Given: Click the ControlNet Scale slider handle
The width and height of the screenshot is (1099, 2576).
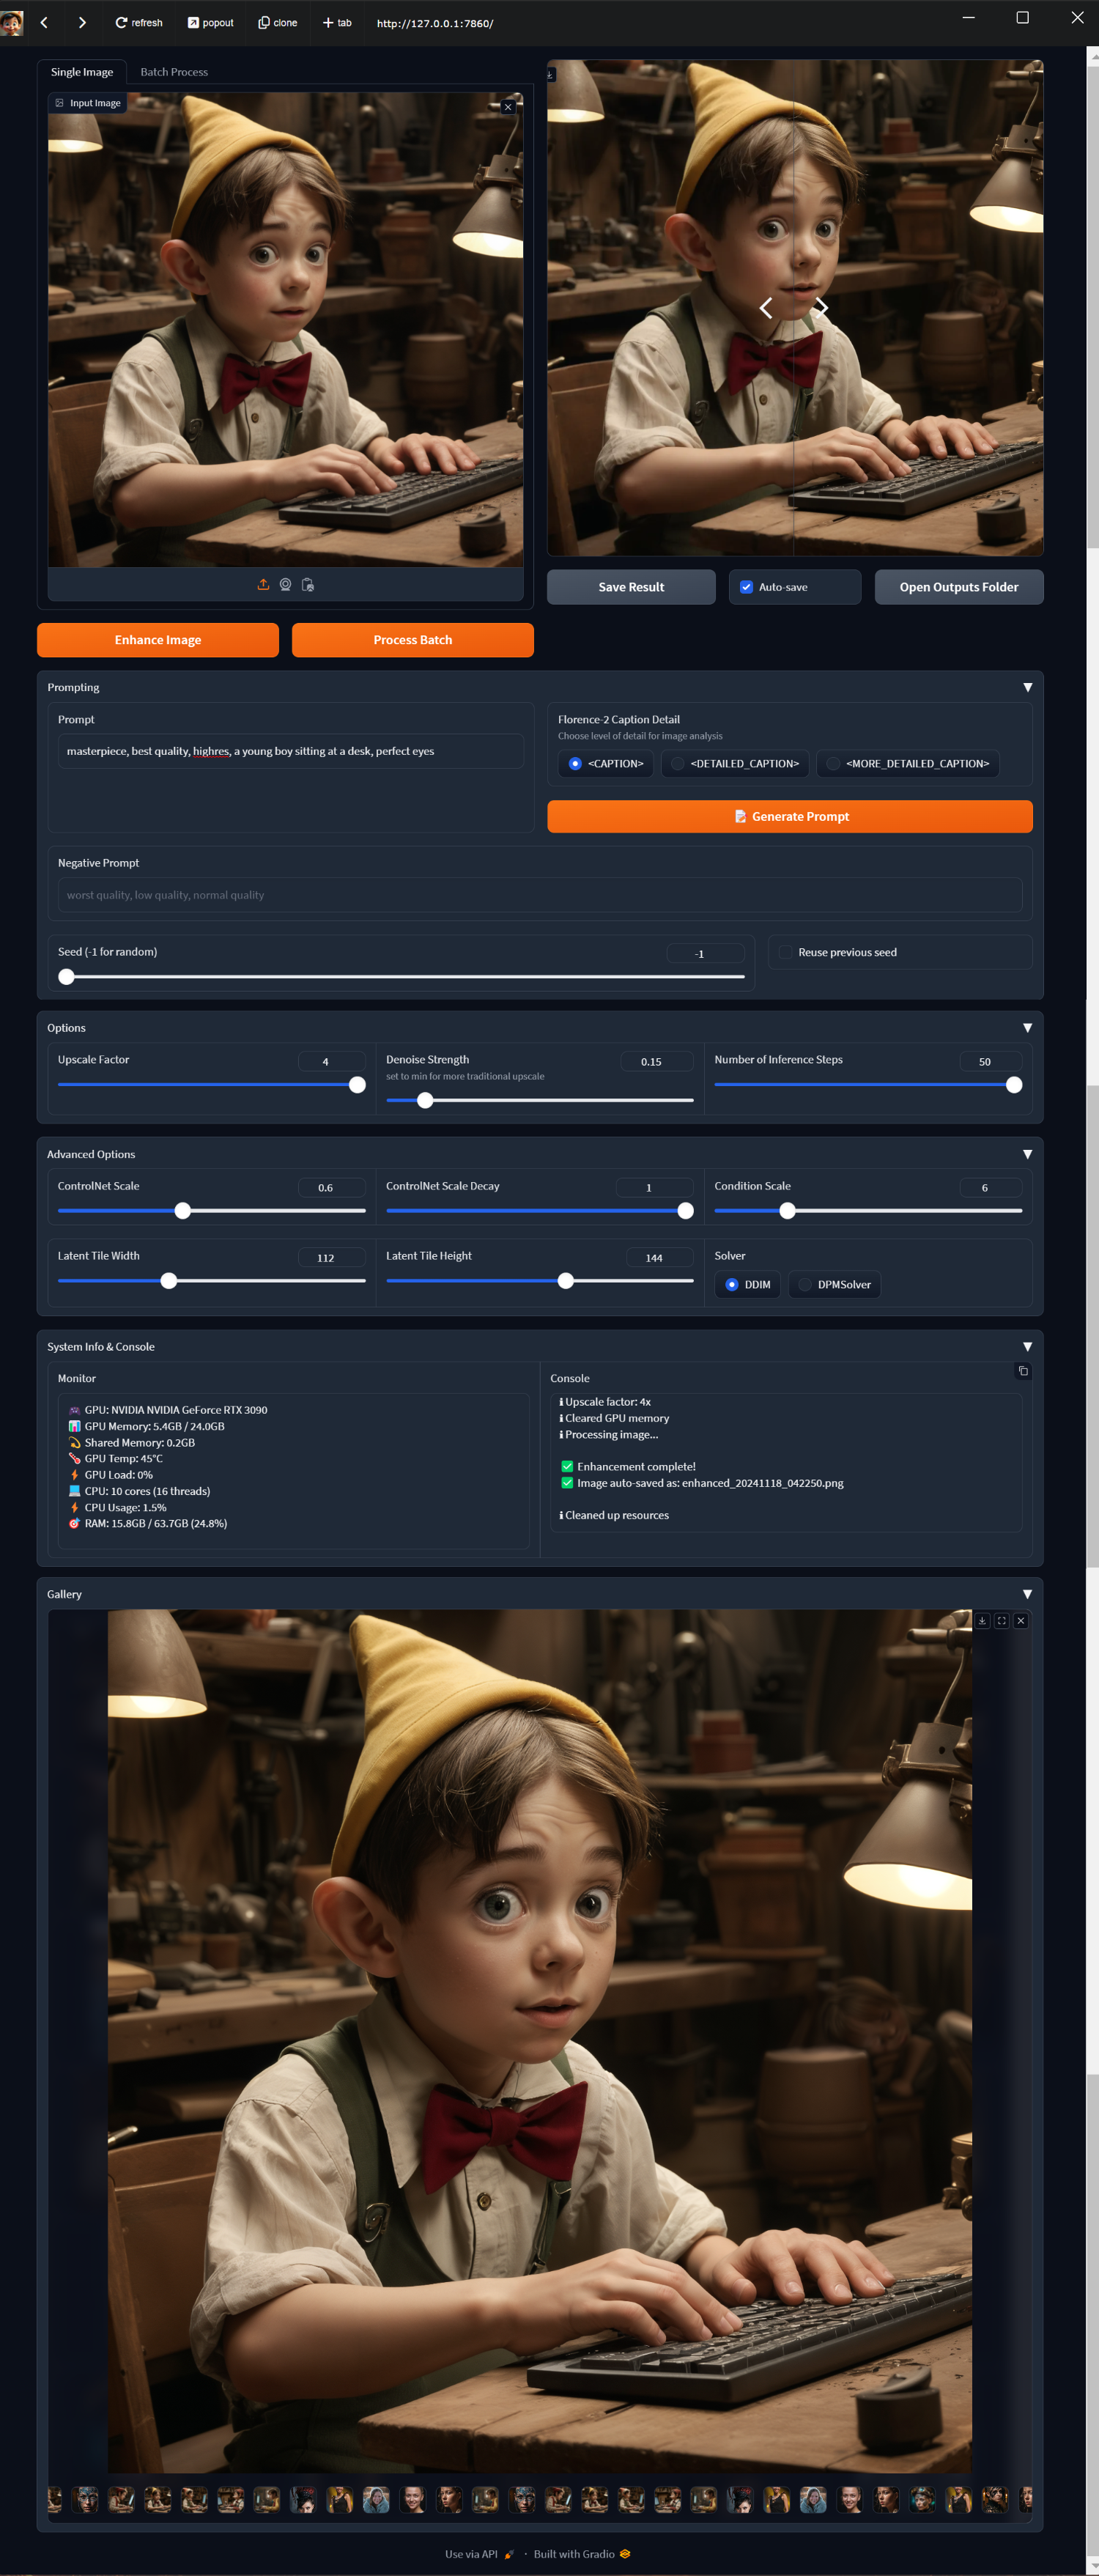Looking at the screenshot, I should pos(182,1211).
